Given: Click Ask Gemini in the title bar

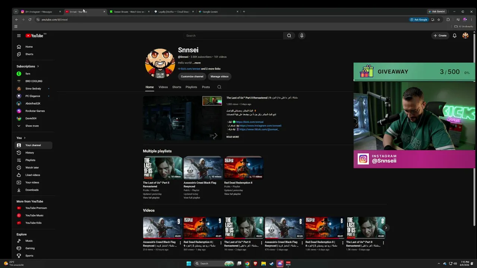Looking at the screenshot, I should 436,12.
